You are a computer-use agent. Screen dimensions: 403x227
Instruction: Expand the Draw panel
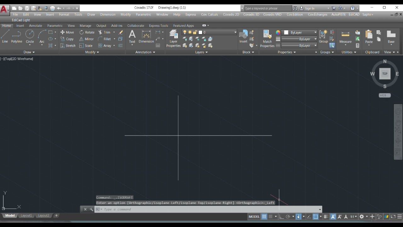coord(29,52)
